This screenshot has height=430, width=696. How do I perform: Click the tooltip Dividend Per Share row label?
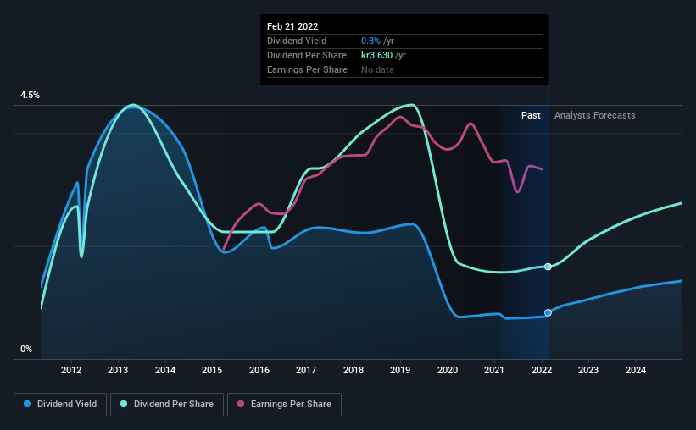coord(307,55)
